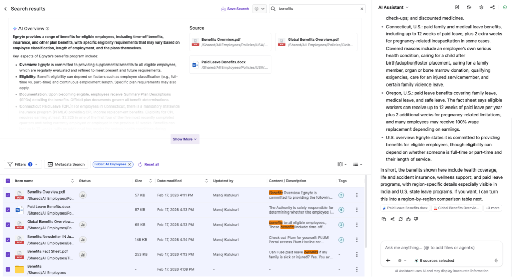The height and width of the screenshot is (277, 512).
Task: Remove the Folder: All Employees filter chip
Action: (x=129, y=164)
